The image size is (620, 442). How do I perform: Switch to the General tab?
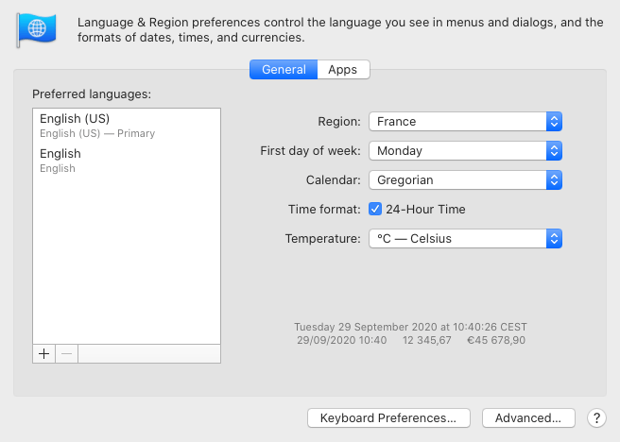point(284,70)
